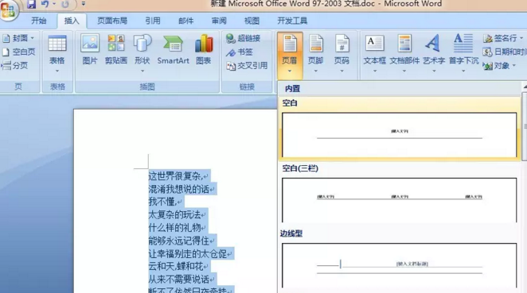The height and width of the screenshot is (293, 527).
Task: Open the 页脚 footer icon
Action: (x=315, y=44)
